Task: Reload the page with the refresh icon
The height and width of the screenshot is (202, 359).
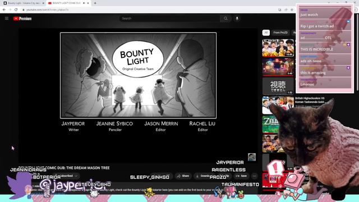Action: pos(16,10)
